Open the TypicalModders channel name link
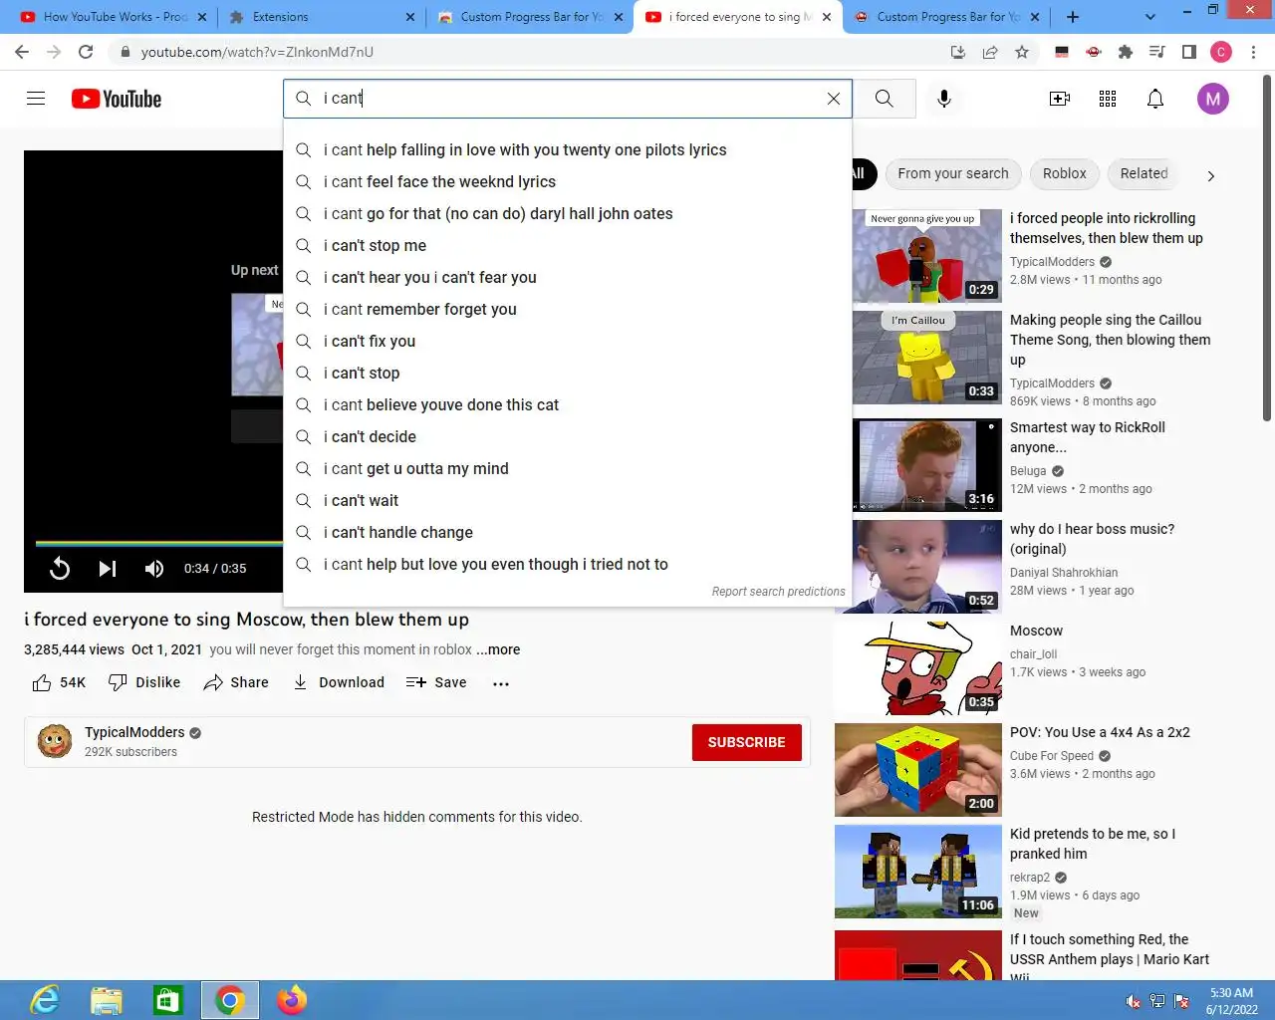Viewport: 1275px width, 1020px height. point(134,732)
